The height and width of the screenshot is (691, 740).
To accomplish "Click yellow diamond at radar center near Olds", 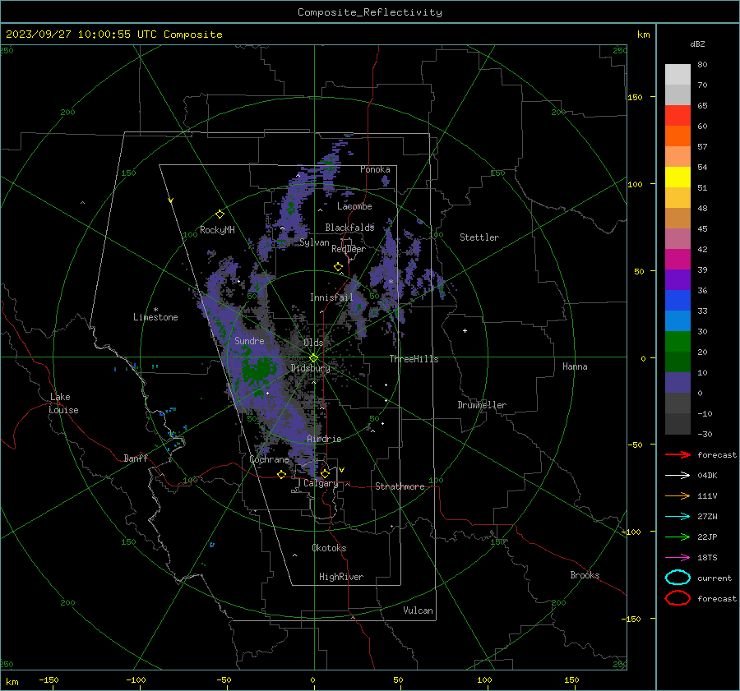I will (313, 358).
